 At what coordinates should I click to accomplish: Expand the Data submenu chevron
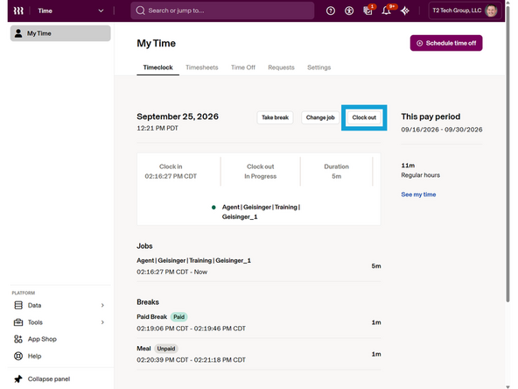point(102,305)
